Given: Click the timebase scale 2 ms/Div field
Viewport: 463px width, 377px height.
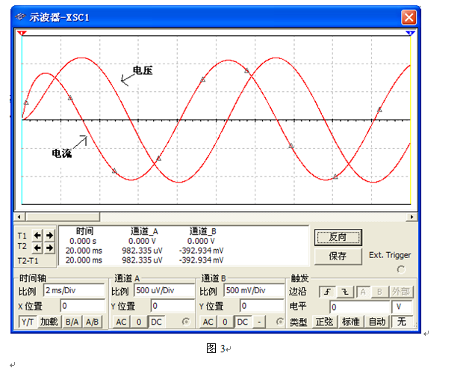Looking at the screenshot, I should (x=74, y=290).
